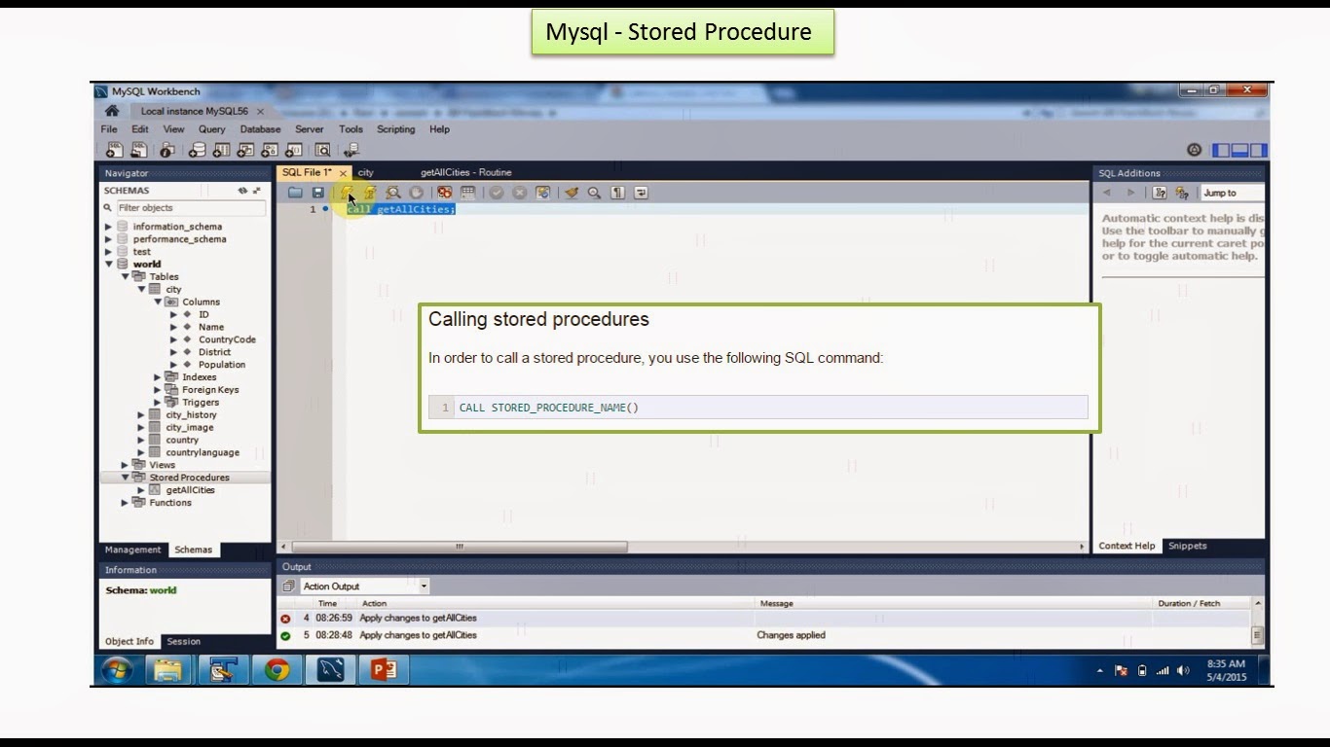The width and height of the screenshot is (1330, 747).
Task: Execute the statement under the cursor icon
Action: (x=370, y=193)
